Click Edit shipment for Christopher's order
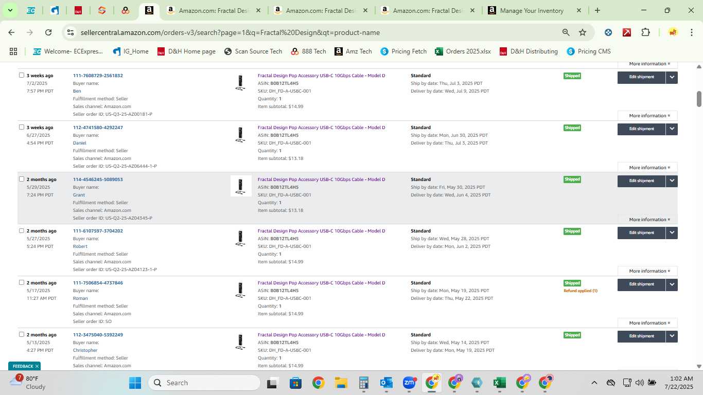The width and height of the screenshot is (703, 395). [x=641, y=336]
